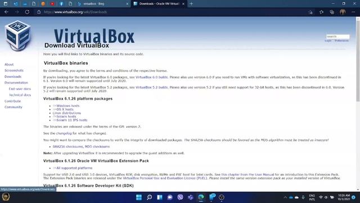Open Microsoft Edge from the taskbar
This screenshot has width=360, height=203.
(201, 197)
